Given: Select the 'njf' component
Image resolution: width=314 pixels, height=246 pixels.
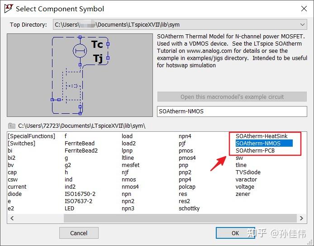Looking at the screenshot, I should pyautogui.click(x=125, y=172).
